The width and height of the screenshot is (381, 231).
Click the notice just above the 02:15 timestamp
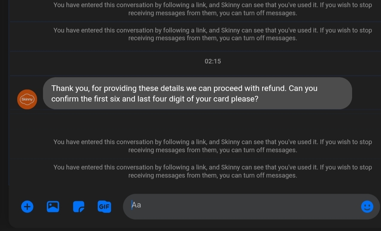213,34
